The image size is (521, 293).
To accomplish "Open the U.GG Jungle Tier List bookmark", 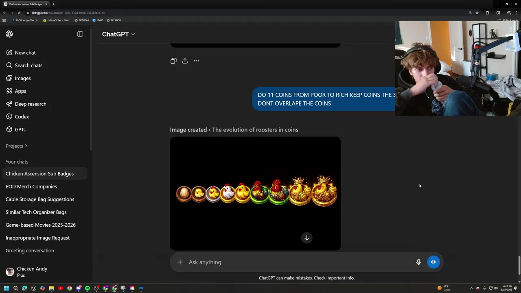I will point(26,20).
